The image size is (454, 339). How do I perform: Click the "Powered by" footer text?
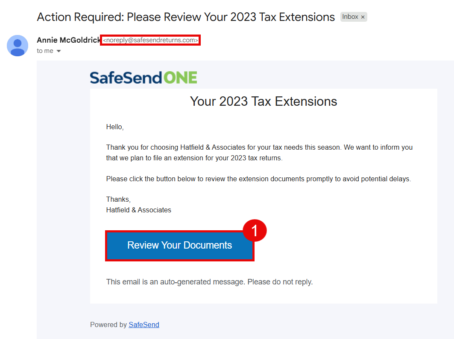pos(108,325)
